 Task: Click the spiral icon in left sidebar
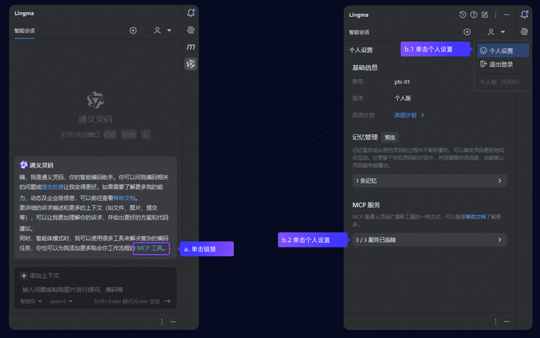(191, 30)
